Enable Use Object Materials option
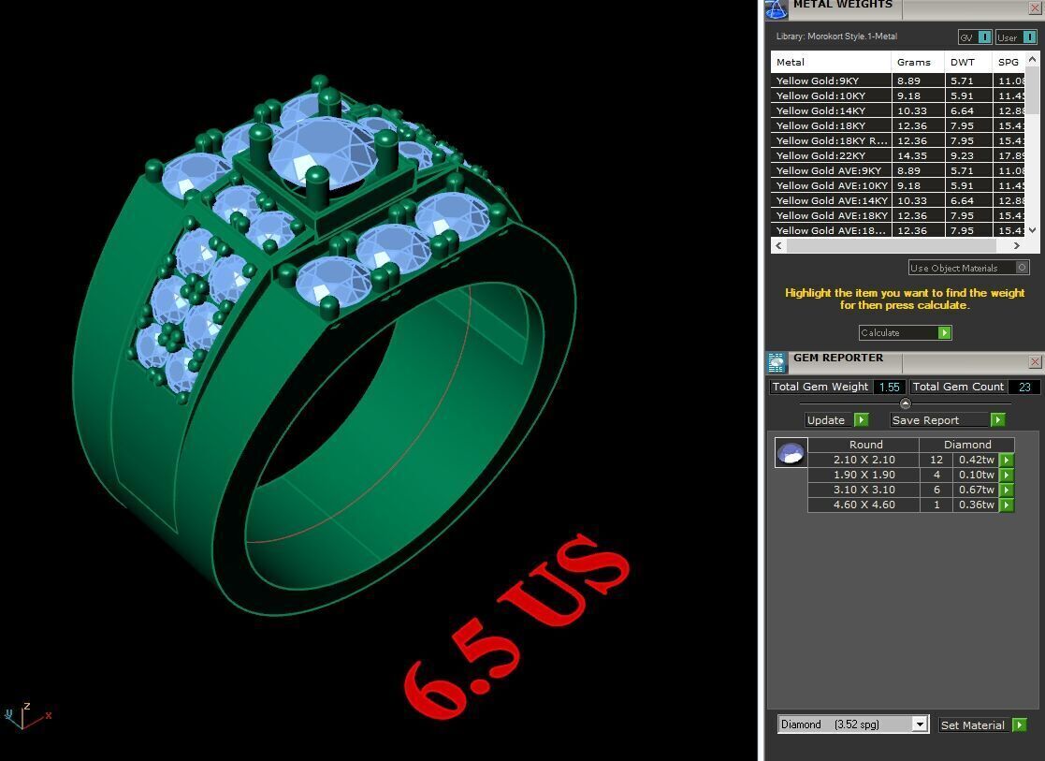Screen dimensions: 1045x761 pos(969,268)
